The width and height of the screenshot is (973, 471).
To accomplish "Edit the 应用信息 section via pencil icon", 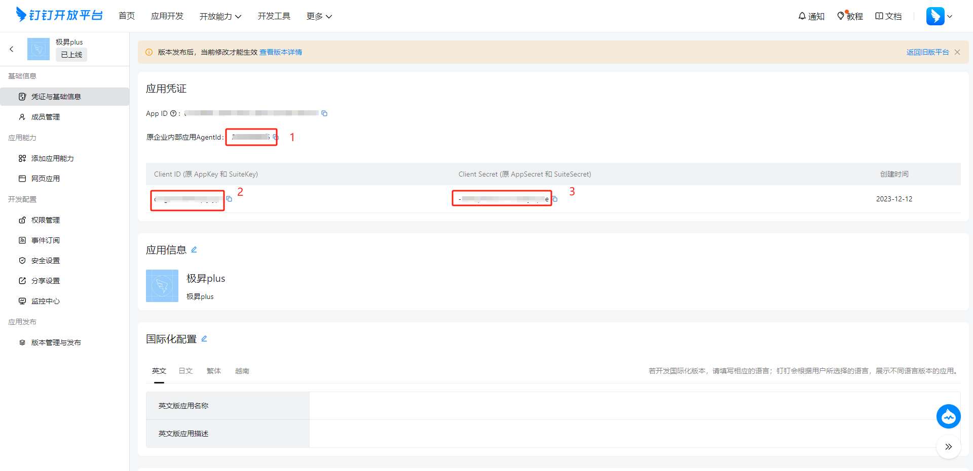I will pyautogui.click(x=194, y=250).
